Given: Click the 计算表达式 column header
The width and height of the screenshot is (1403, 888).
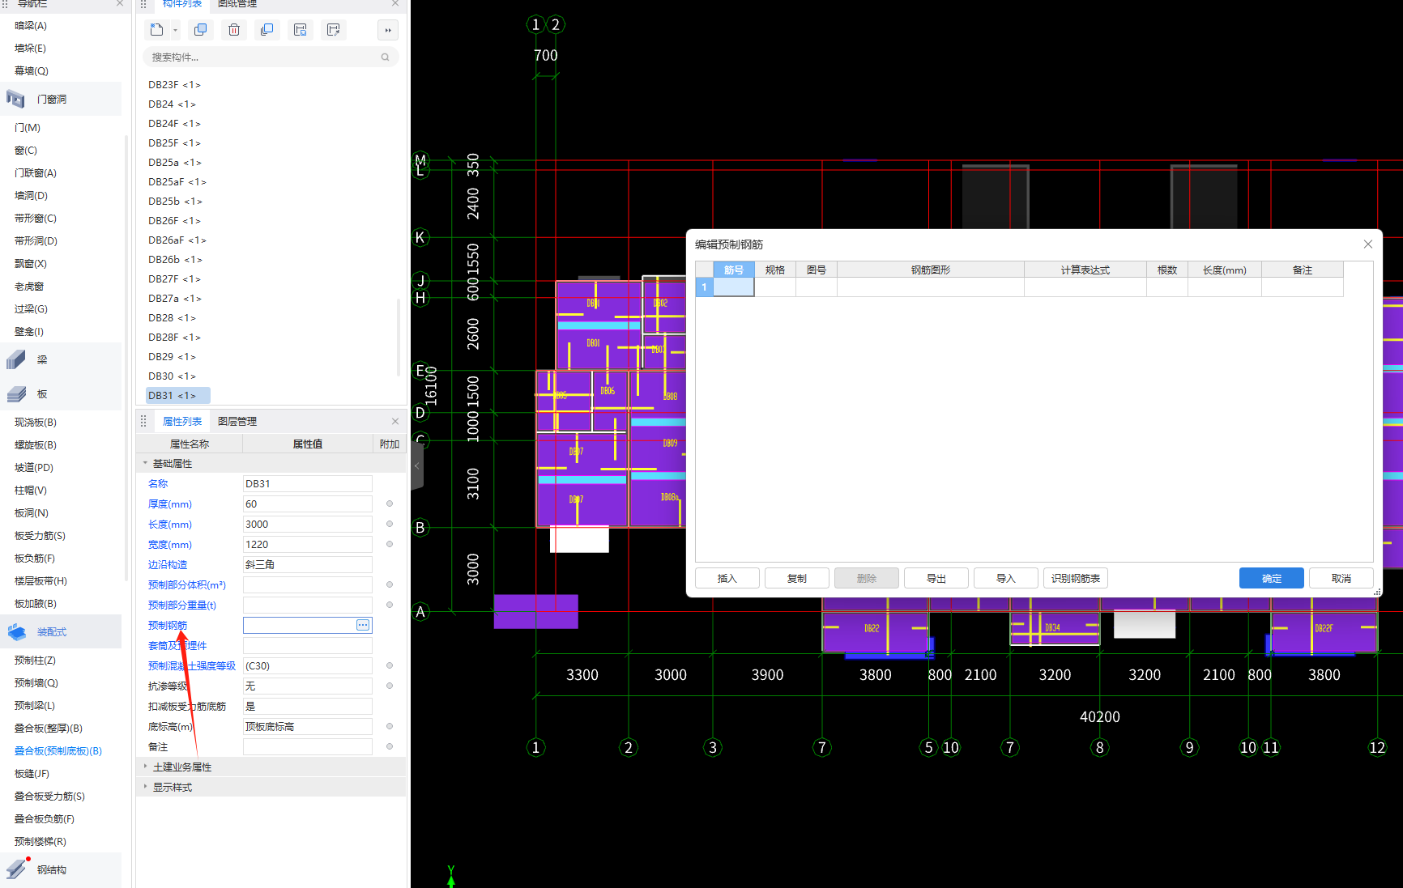Looking at the screenshot, I should 1085,270.
